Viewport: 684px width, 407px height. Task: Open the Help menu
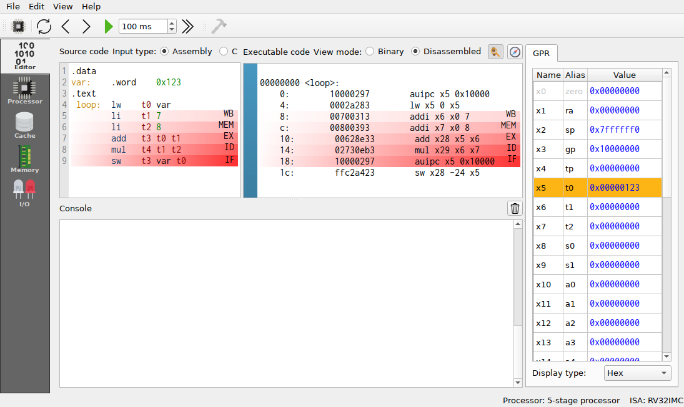[91, 6]
